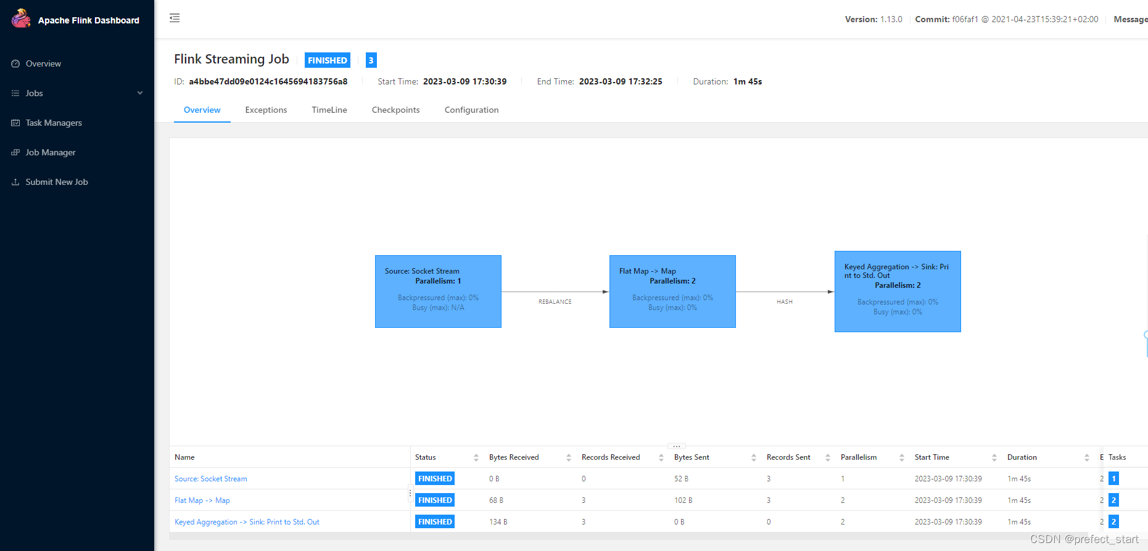Click the Name column header
The height and width of the screenshot is (551, 1148).
point(184,457)
